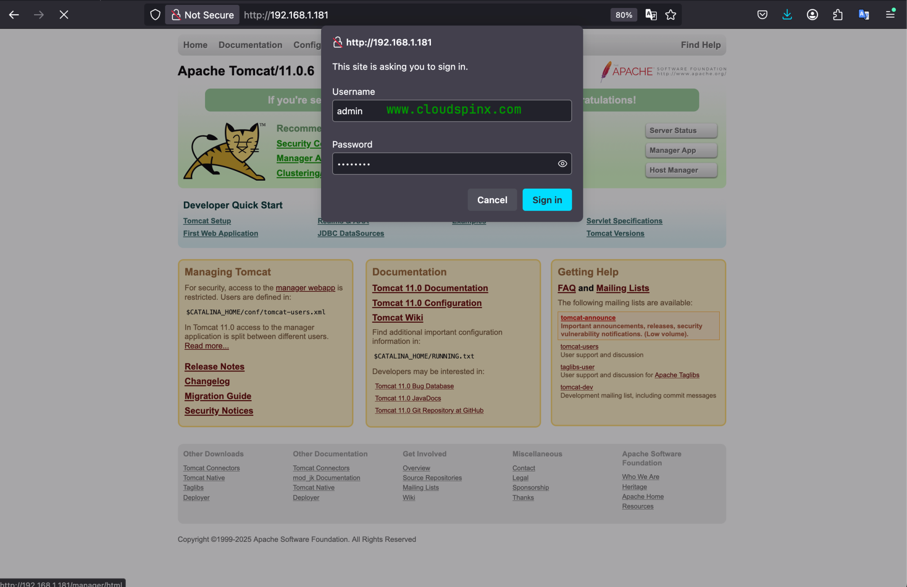Screen dimensions: 907x587
Task: Click into the Username field
Action: 452,111
